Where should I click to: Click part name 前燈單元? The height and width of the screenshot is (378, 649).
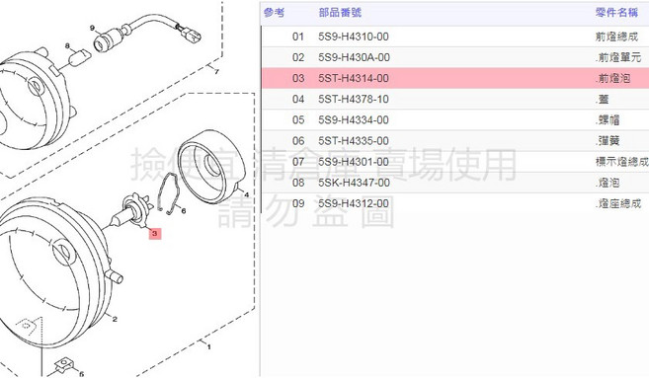tap(618, 57)
